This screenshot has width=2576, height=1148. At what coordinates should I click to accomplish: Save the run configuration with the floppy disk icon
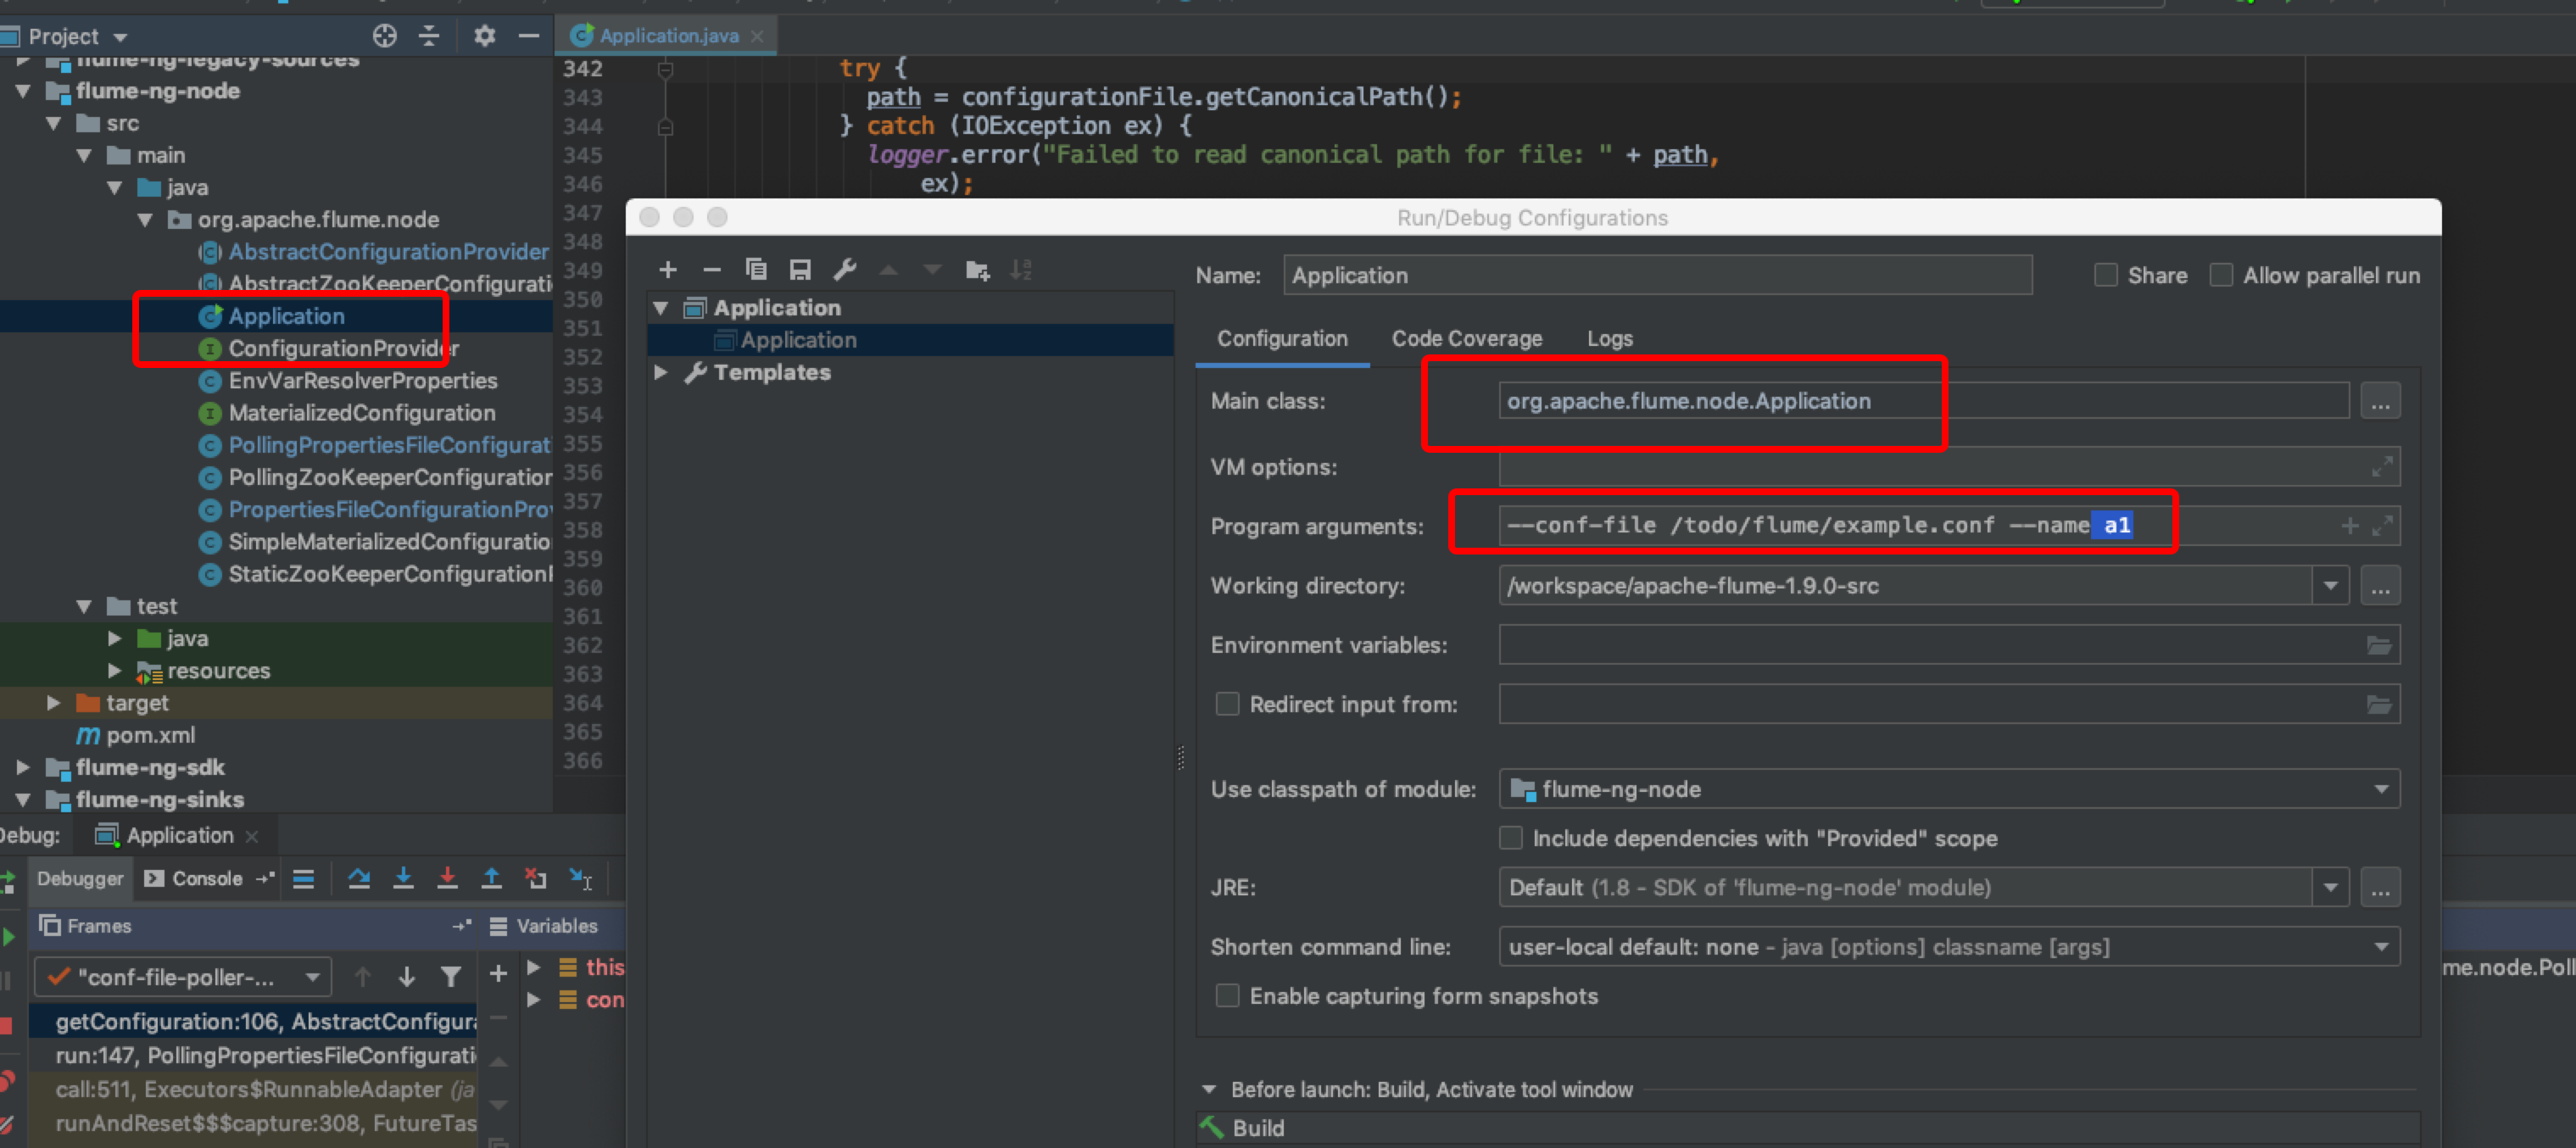tap(799, 270)
